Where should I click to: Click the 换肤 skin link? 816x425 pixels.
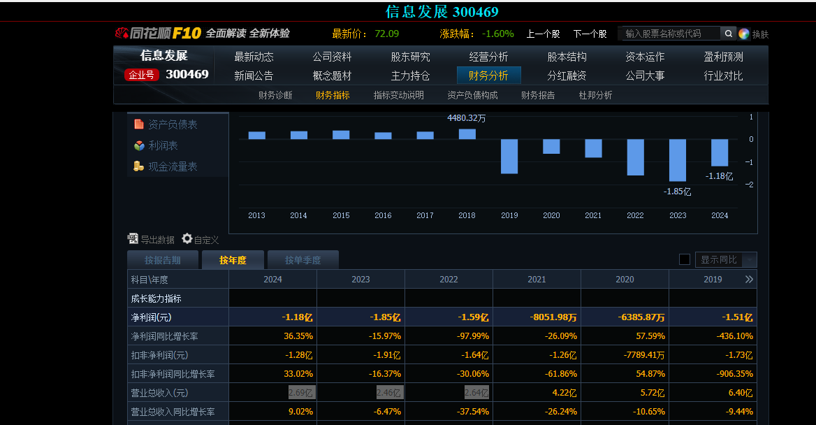click(760, 34)
